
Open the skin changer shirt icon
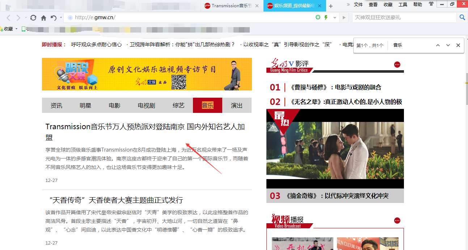[x=431, y=4]
